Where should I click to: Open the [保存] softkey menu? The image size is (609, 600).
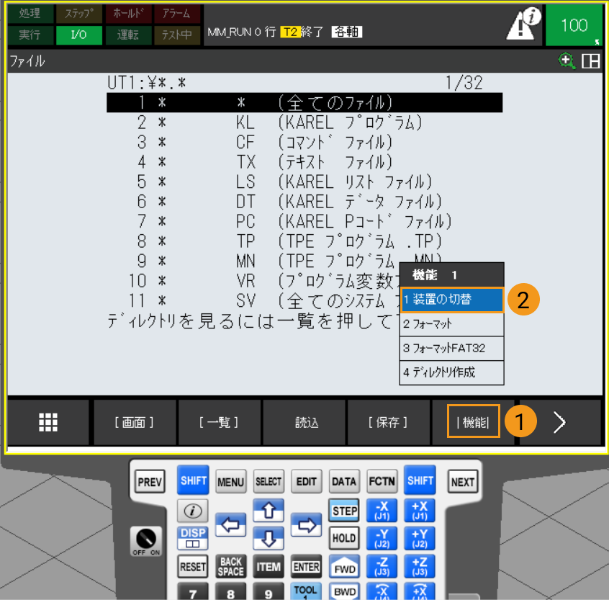387,422
